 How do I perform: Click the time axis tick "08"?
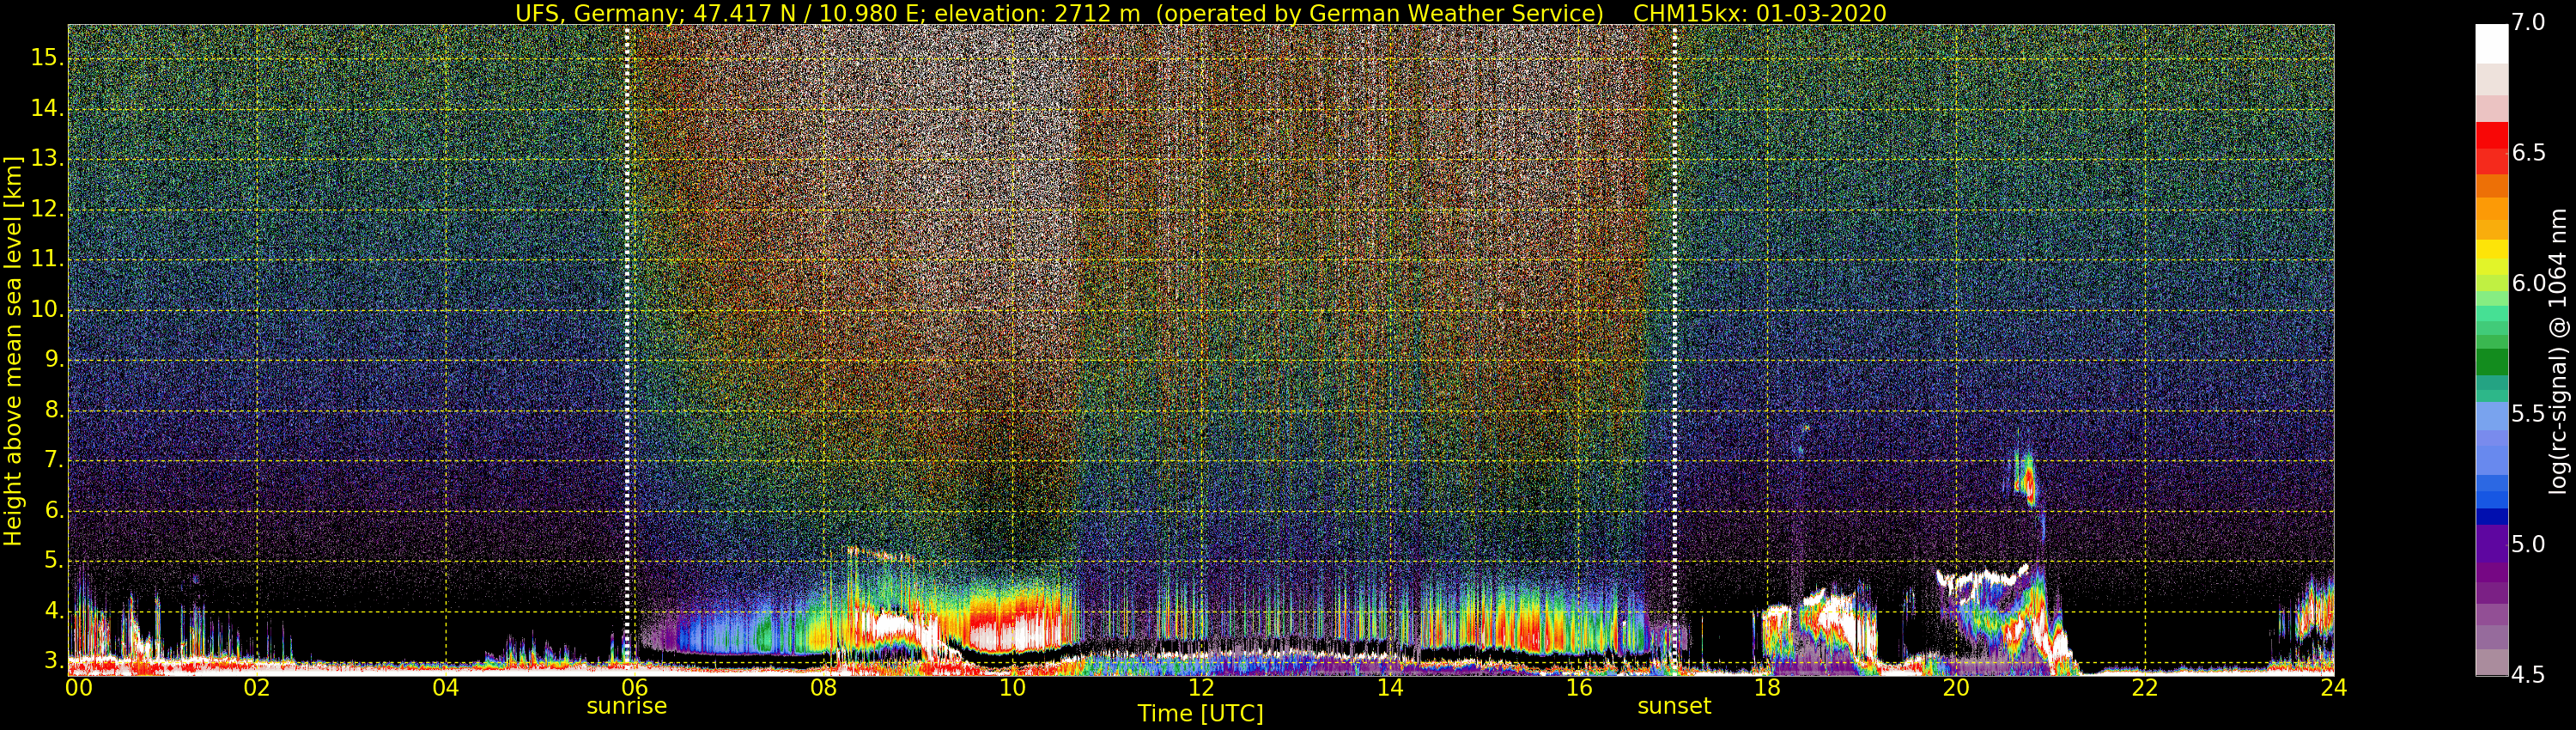(824, 688)
